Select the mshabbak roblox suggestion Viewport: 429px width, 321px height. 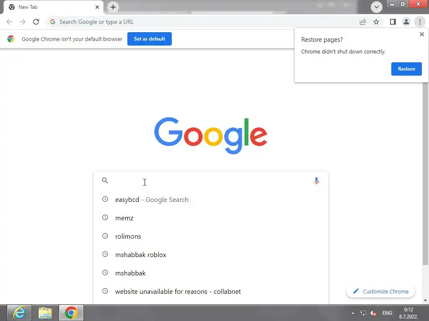tap(211, 255)
